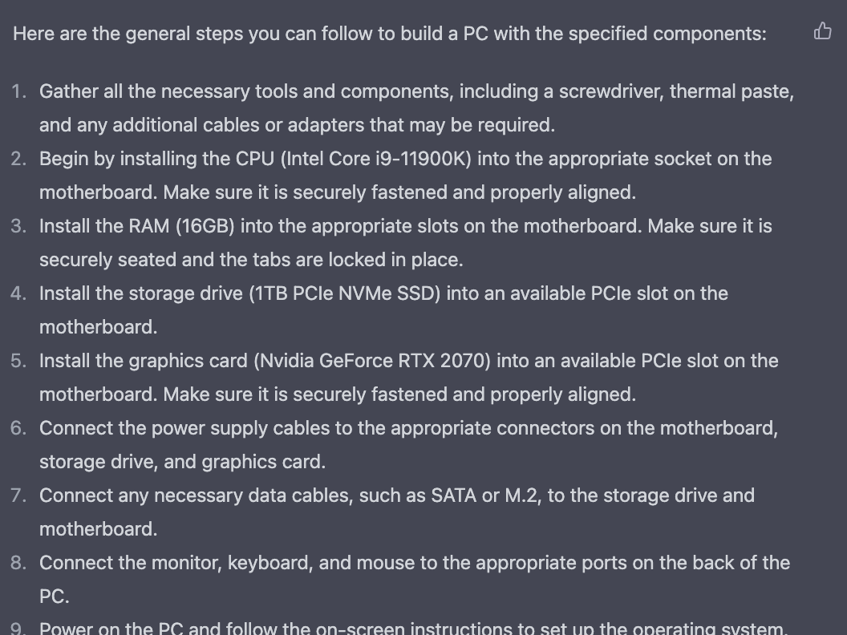Click the list number 3 marker
Viewport: 847px width, 635px height.
[x=19, y=226]
